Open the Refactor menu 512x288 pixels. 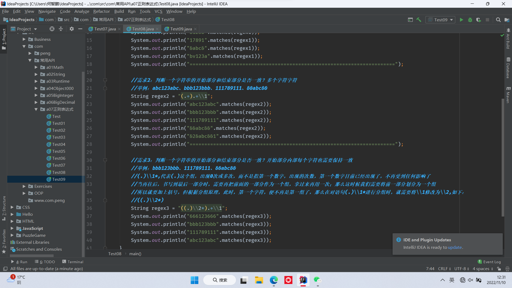tap(101, 11)
